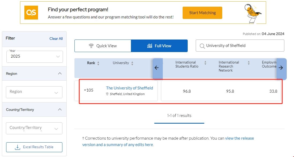Image resolution: width=294 pixels, height=157 pixels.
Task: Open the Year 2025 dropdown
Action: pyautogui.click(x=35, y=57)
